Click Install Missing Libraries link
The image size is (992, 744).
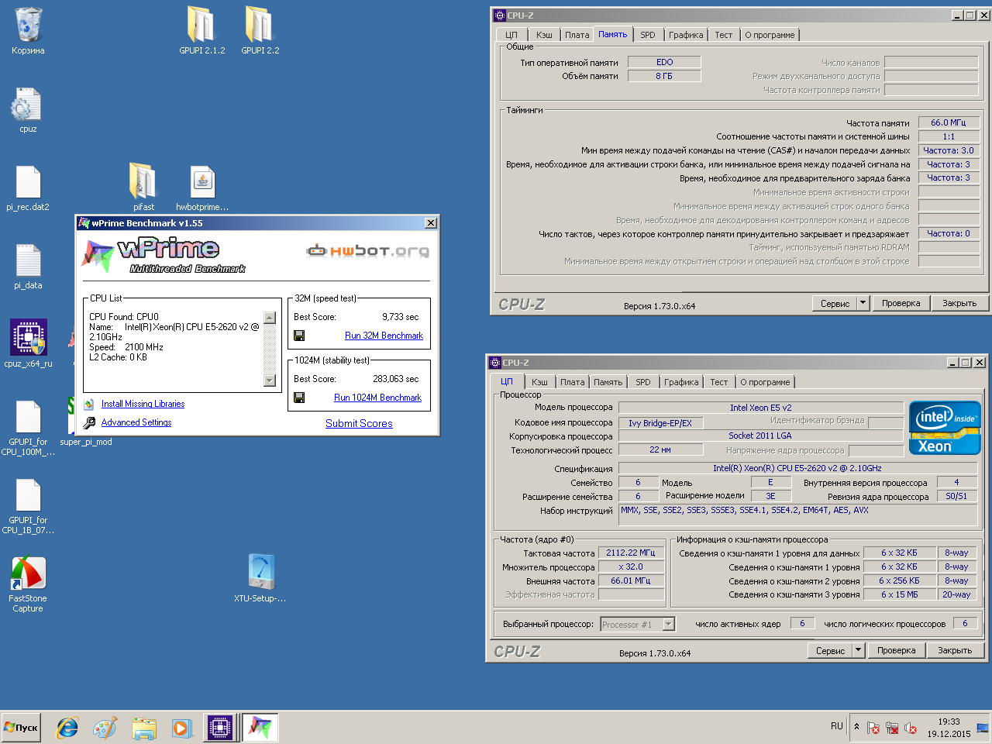point(143,404)
